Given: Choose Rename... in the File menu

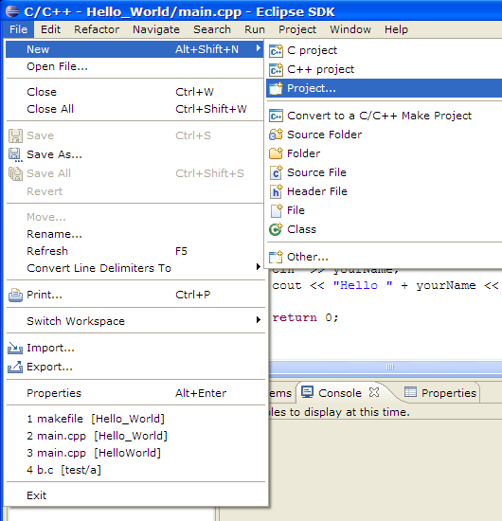Looking at the screenshot, I should click(x=134, y=234).
